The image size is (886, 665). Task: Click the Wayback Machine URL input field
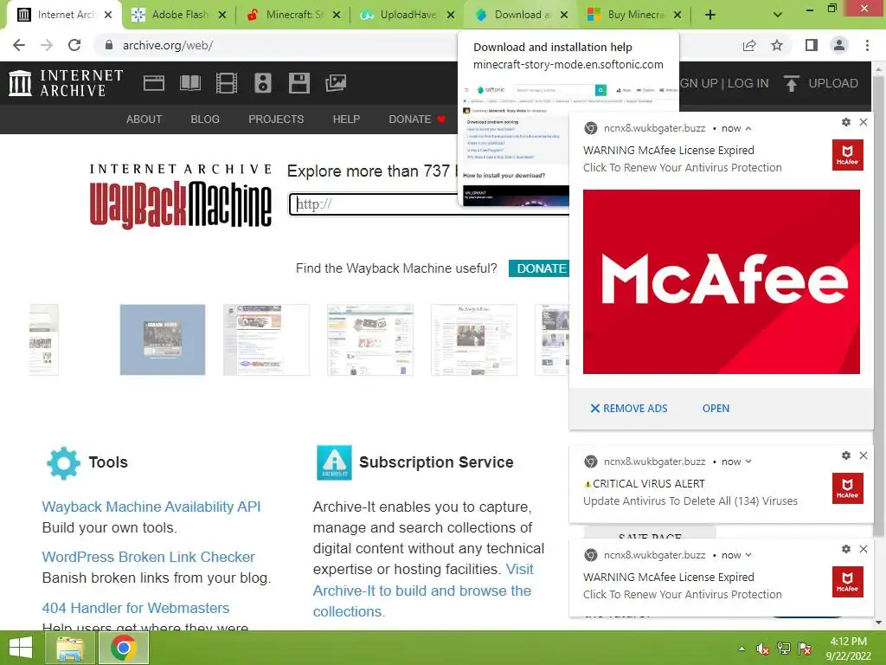[429, 204]
